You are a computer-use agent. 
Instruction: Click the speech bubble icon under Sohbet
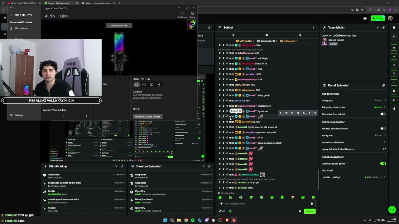point(267,35)
